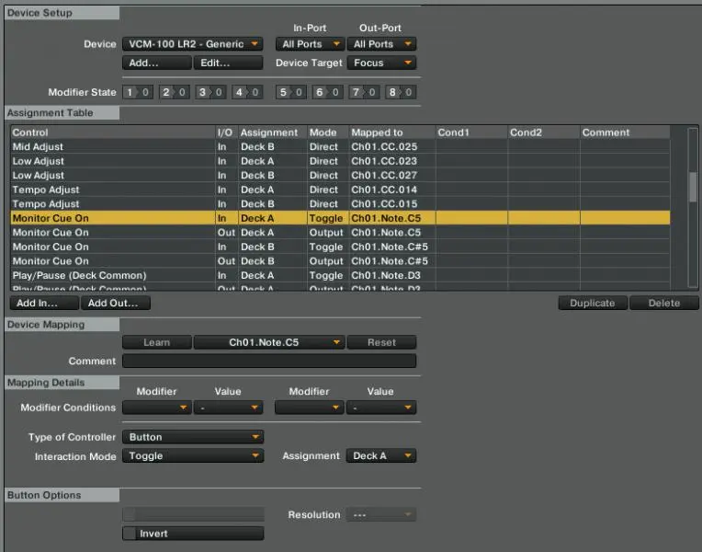Click the Add Out... button
Image resolution: width=702 pixels, height=552 pixels.
[115, 303]
